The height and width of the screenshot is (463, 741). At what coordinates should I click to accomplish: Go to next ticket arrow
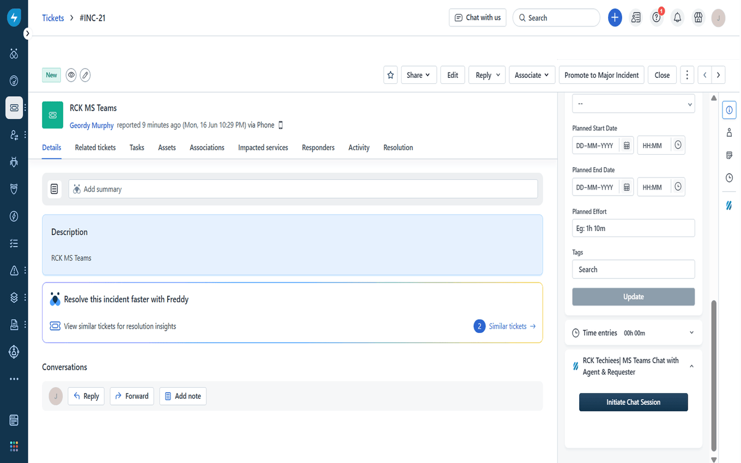coord(719,75)
